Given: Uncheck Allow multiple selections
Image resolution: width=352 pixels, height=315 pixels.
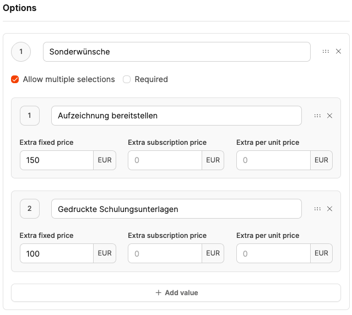Looking at the screenshot, I should 15,79.
